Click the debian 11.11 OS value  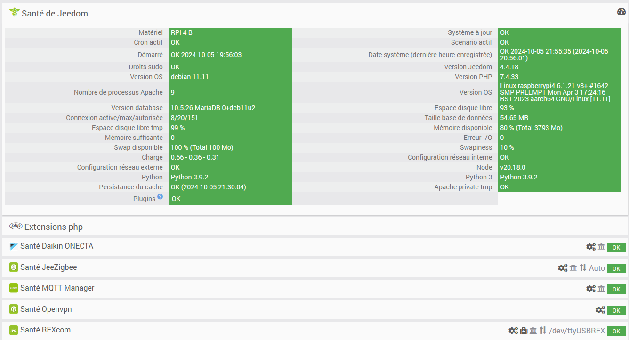(x=190, y=77)
